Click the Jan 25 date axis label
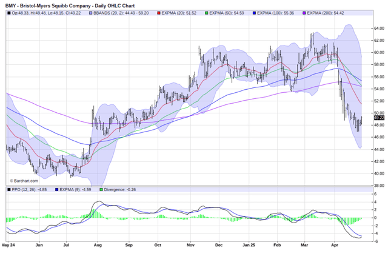The image size is (388, 259). tap(249, 245)
